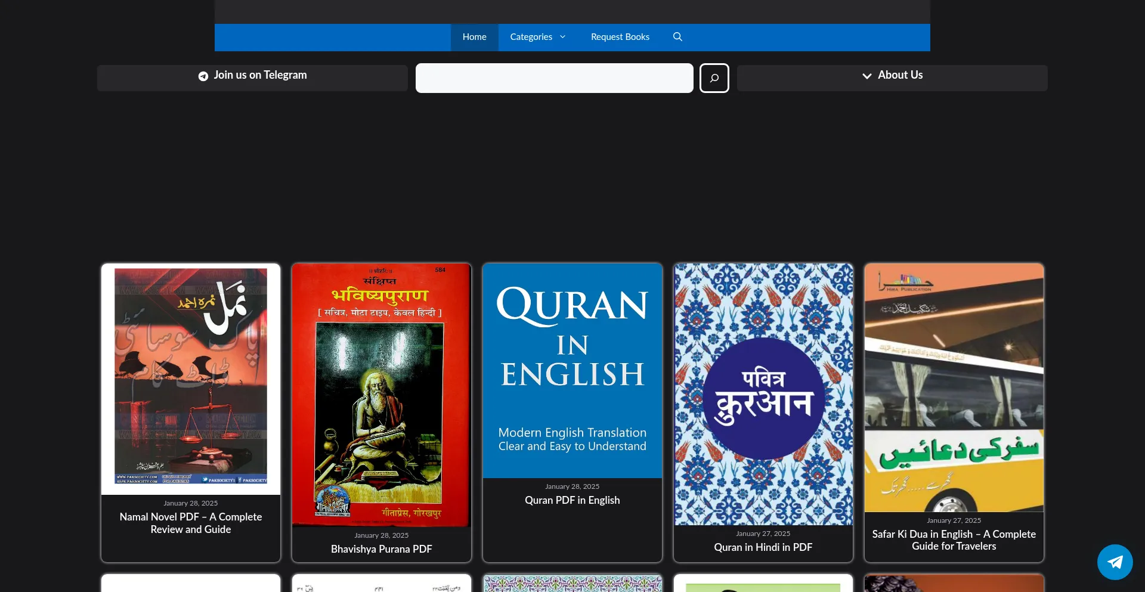
Task: Open the Safar Ki Dua in English guide
Action: pyautogui.click(x=954, y=541)
